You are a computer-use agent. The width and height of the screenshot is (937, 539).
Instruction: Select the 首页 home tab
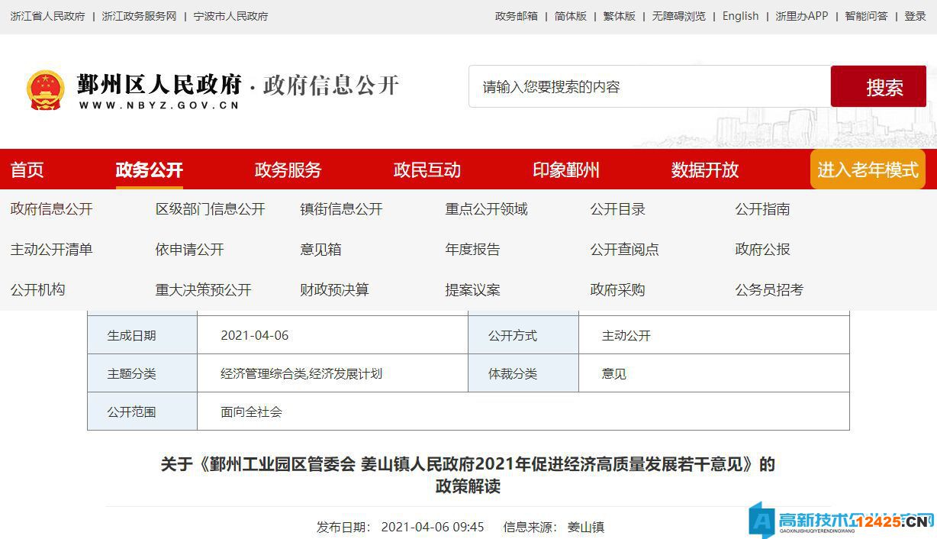tap(27, 169)
